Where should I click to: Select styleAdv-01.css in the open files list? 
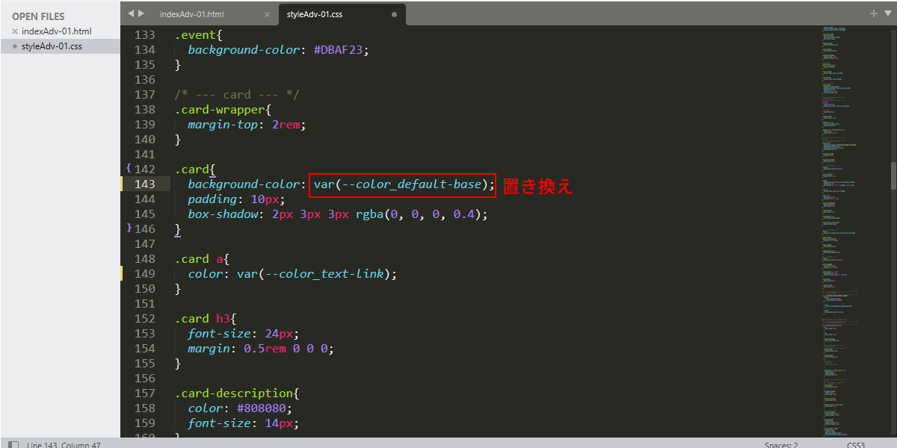[52, 46]
